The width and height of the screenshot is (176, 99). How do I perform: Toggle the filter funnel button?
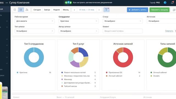(106, 10)
